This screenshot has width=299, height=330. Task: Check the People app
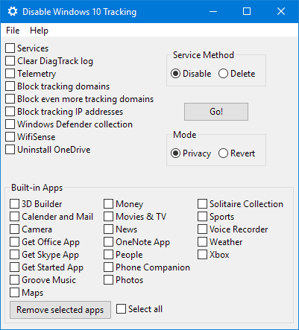click(x=108, y=255)
